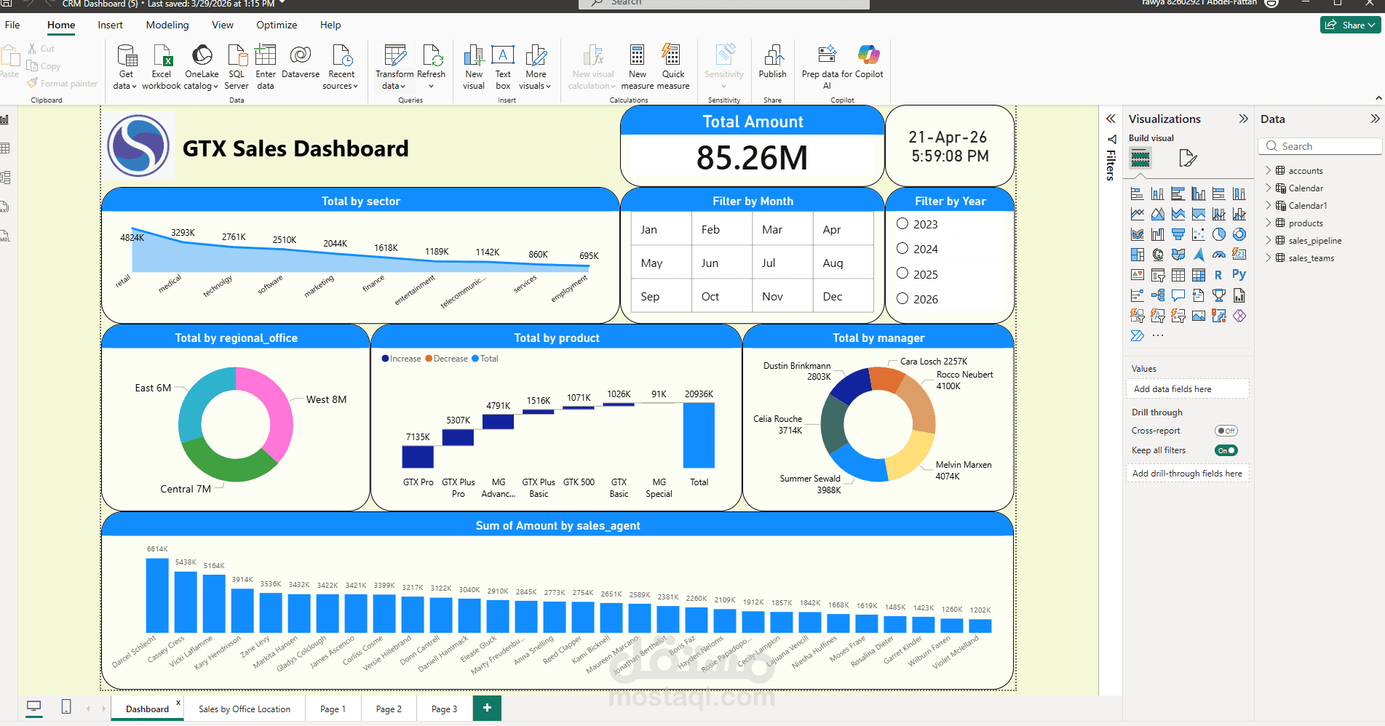This screenshot has width=1385, height=726.
Task: Choose the Gauge visualization
Action: pyautogui.click(x=1219, y=255)
